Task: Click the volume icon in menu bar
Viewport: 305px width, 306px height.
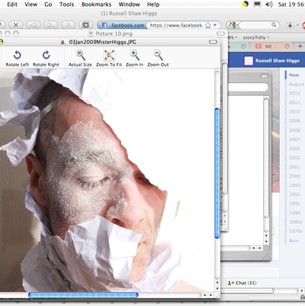Action: (x=269, y=4)
